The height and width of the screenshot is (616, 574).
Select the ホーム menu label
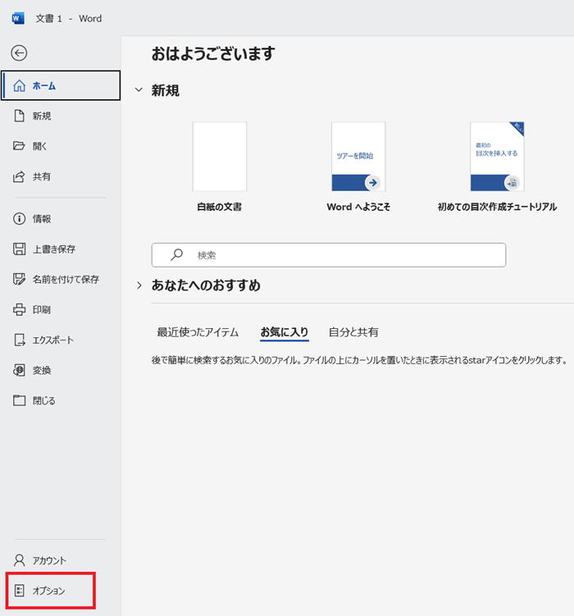click(x=44, y=85)
